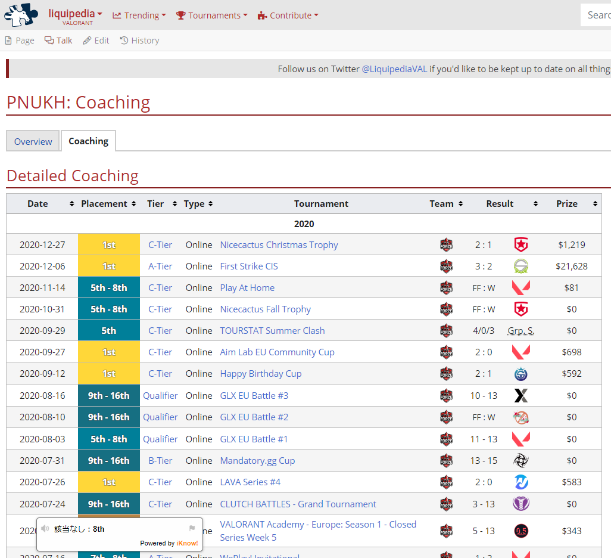Click the black X logo in GLX EU Battle #3 row
Image resolution: width=611 pixels, height=558 pixels.
[521, 396]
